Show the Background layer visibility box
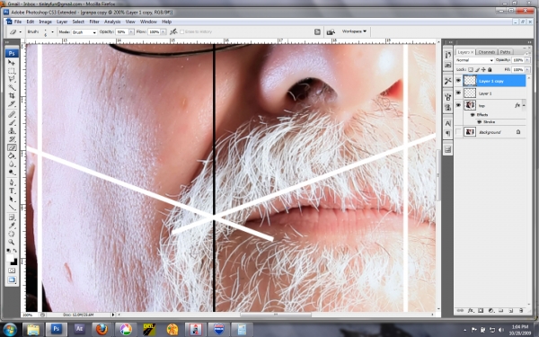Image resolution: width=539 pixels, height=337 pixels. (x=458, y=132)
